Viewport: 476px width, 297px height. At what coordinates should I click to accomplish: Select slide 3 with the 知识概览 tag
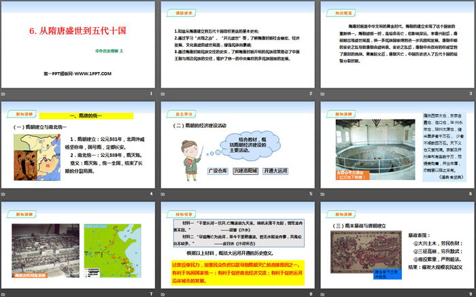click(x=397, y=45)
